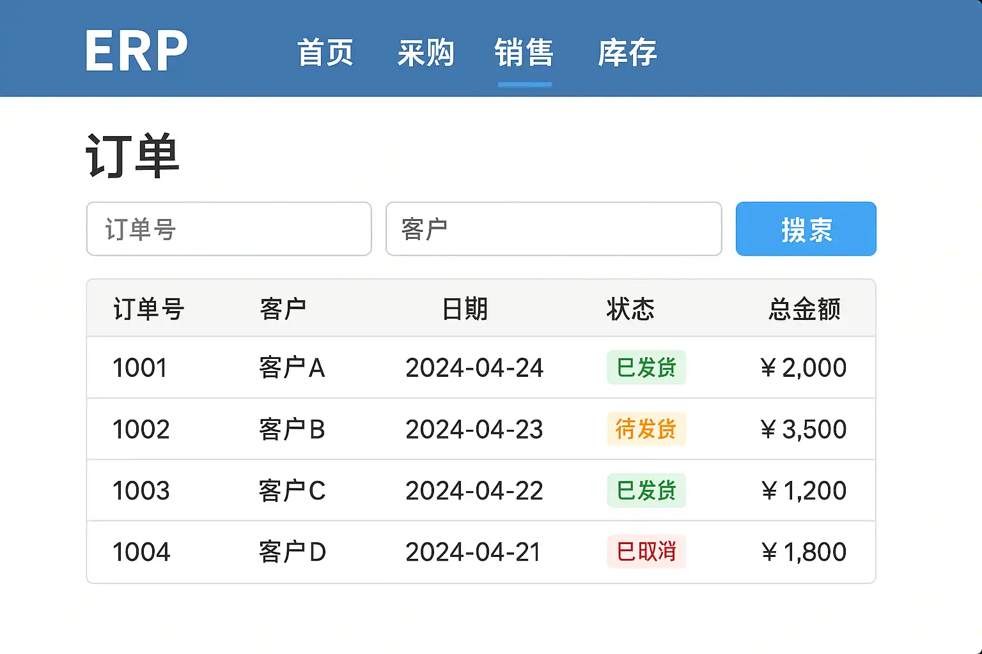Select the 客户B cell

pos(292,429)
